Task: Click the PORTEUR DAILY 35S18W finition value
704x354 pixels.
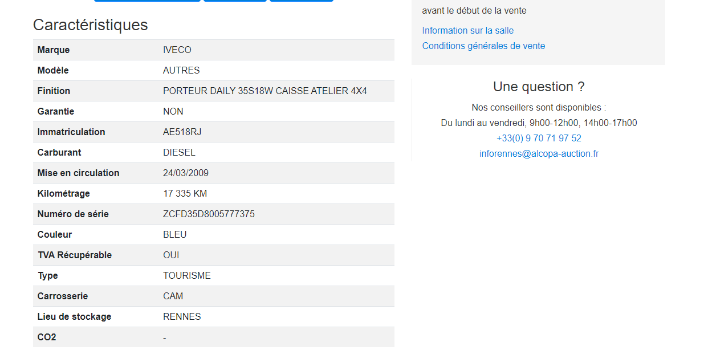Action: (x=264, y=91)
